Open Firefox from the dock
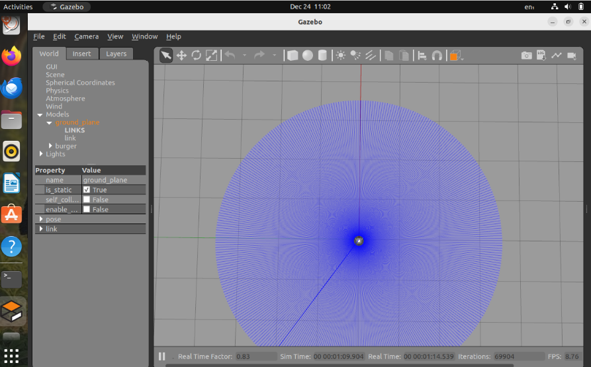 [11, 56]
